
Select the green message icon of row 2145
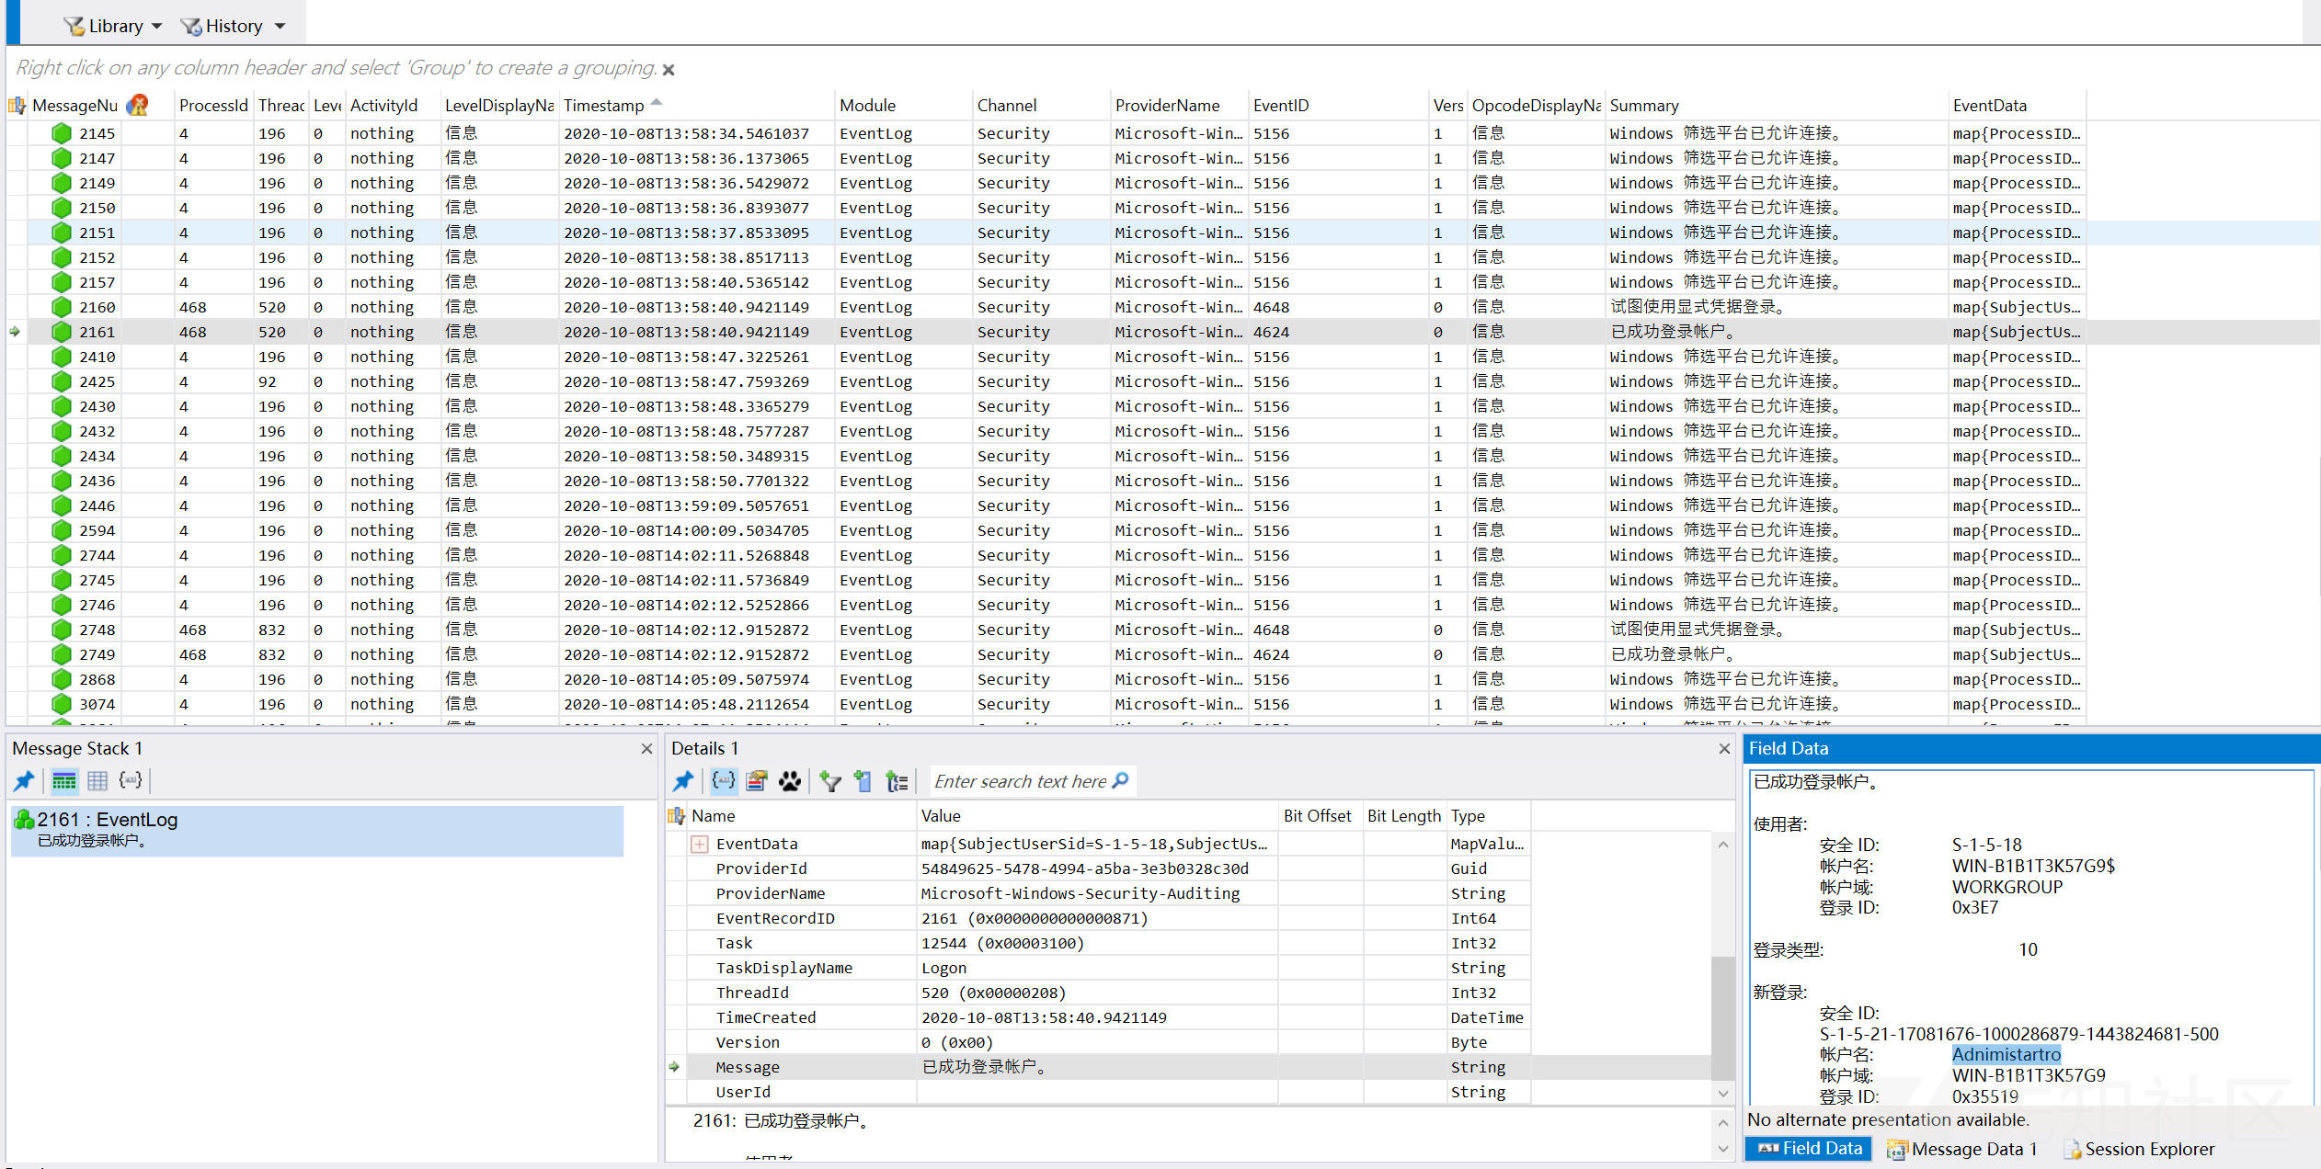coord(62,133)
